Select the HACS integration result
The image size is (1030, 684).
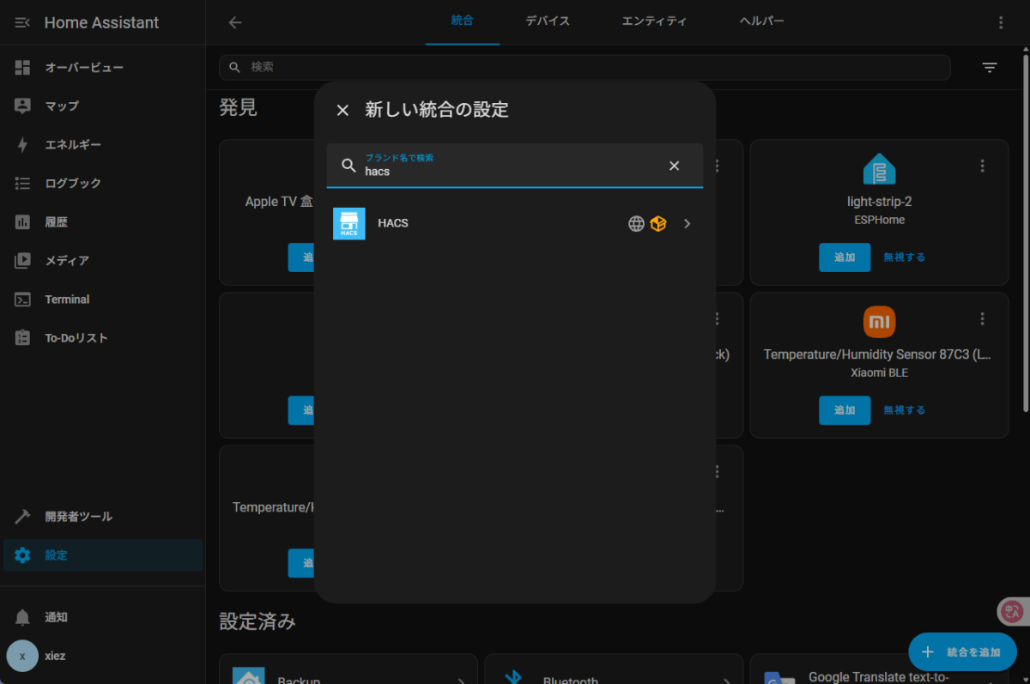[515, 223]
